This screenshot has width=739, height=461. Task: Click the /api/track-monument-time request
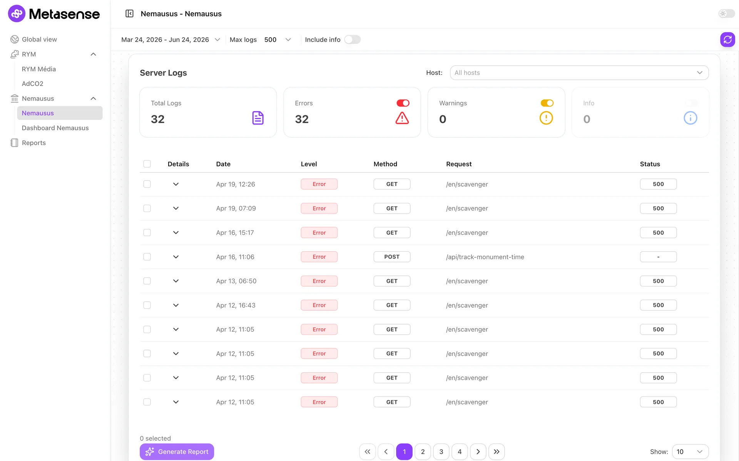coord(485,257)
